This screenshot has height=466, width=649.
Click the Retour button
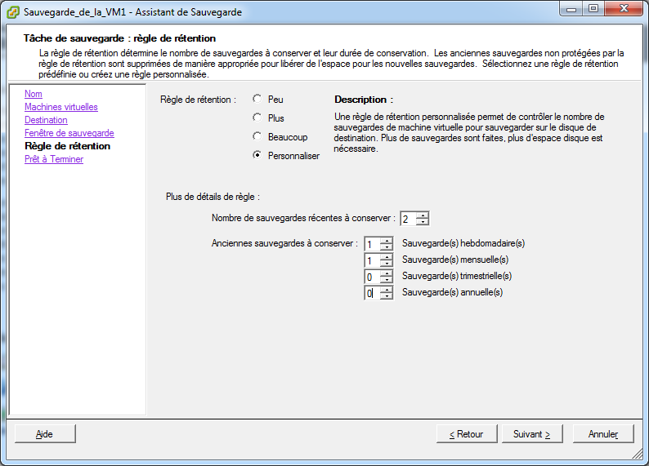(x=467, y=434)
